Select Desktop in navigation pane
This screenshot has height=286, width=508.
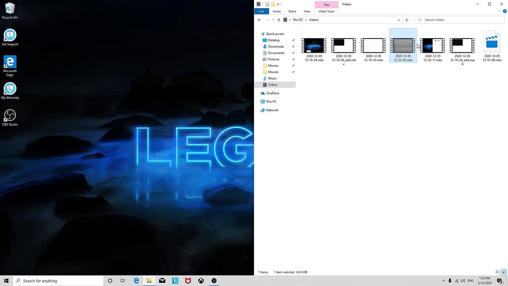click(274, 40)
